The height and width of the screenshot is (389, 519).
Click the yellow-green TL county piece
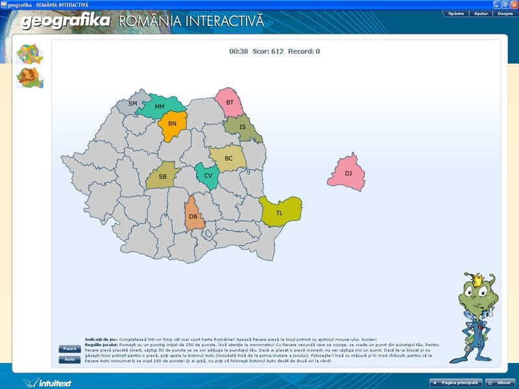tap(281, 212)
